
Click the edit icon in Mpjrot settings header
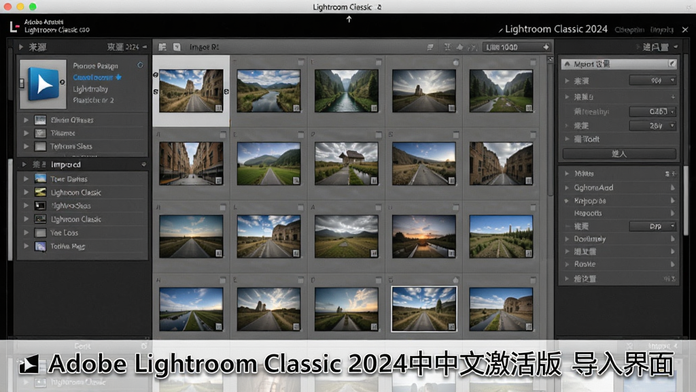click(672, 63)
